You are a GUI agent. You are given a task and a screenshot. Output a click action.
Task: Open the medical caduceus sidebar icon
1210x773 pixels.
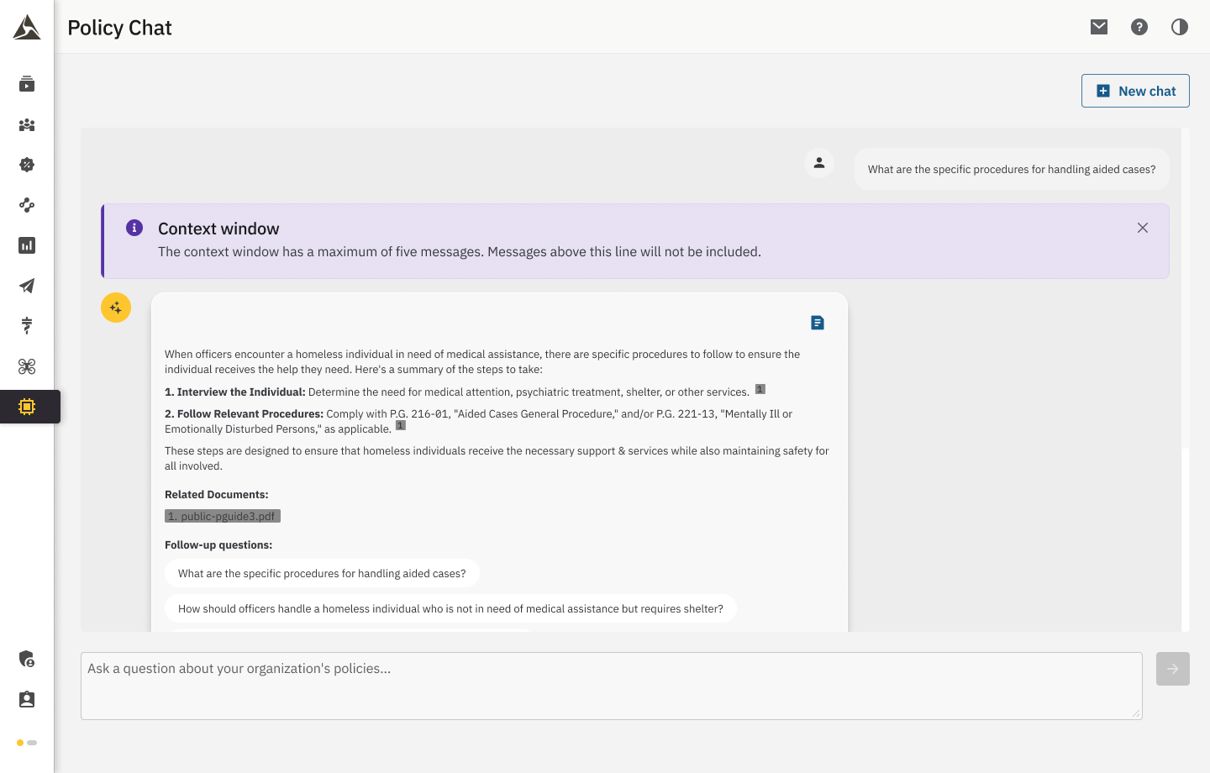pos(26,325)
